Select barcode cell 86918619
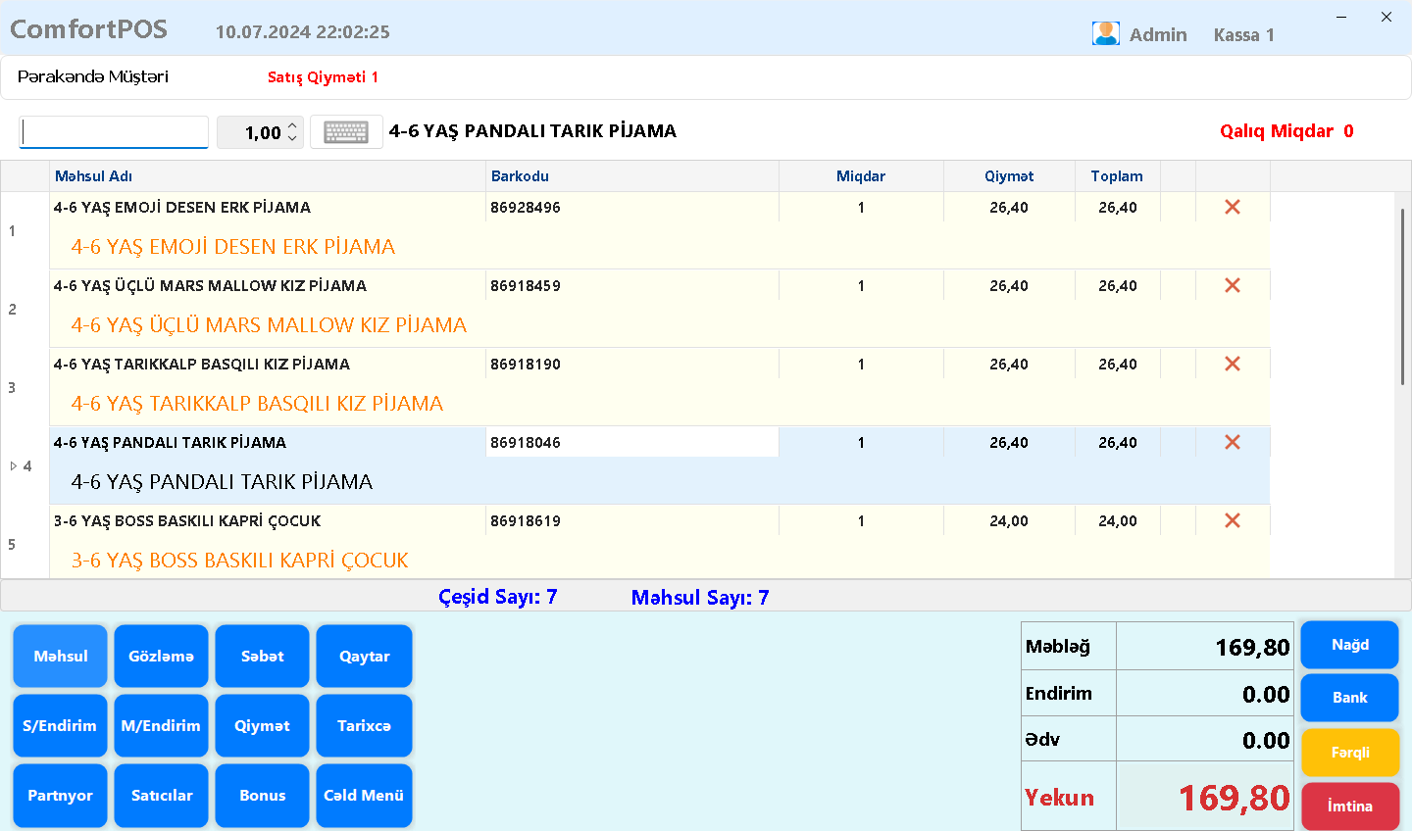 [x=632, y=520]
